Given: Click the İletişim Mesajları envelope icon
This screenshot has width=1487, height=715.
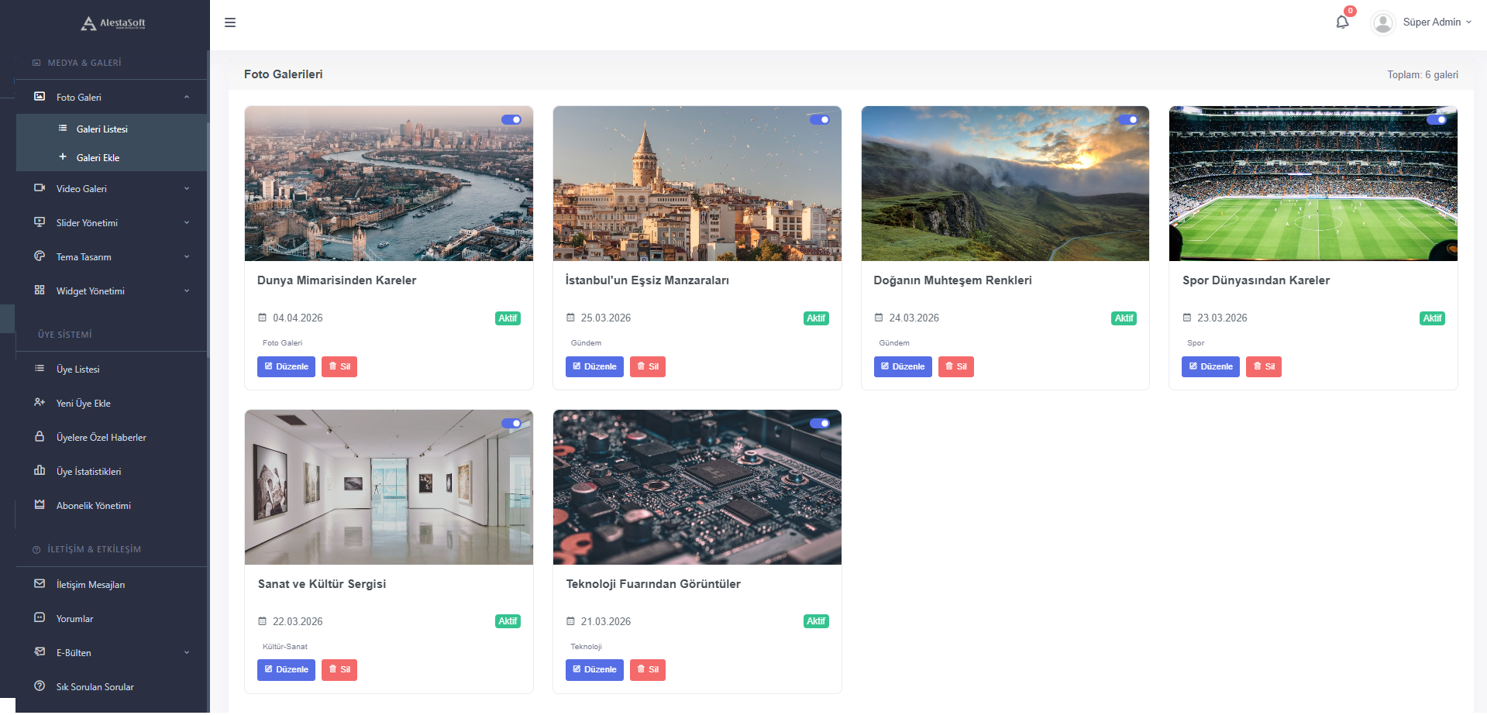Looking at the screenshot, I should pyautogui.click(x=40, y=584).
